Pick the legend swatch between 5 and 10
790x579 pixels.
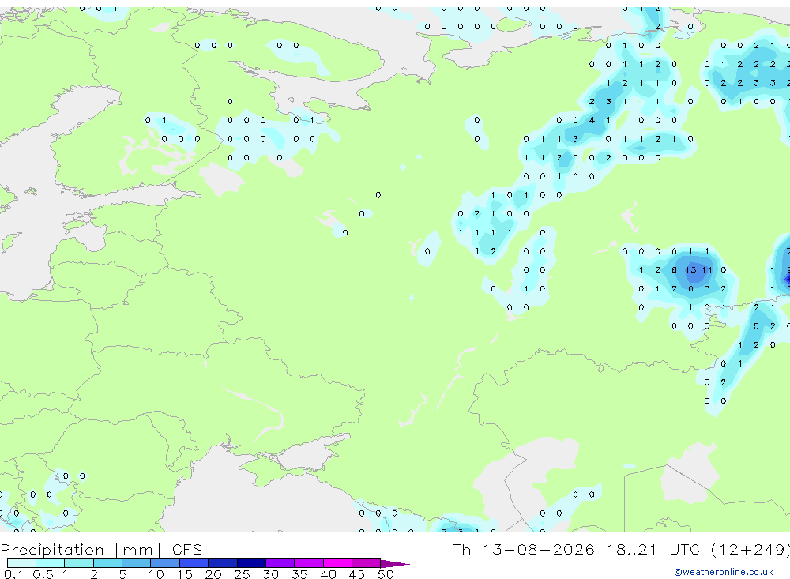tap(137, 563)
